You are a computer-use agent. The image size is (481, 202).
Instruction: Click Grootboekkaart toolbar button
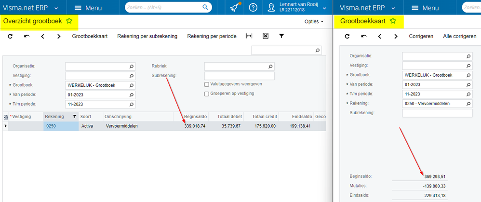pyautogui.click(x=90, y=36)
